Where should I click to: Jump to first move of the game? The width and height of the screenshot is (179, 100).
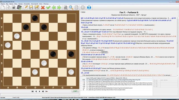tap(32, 91)
